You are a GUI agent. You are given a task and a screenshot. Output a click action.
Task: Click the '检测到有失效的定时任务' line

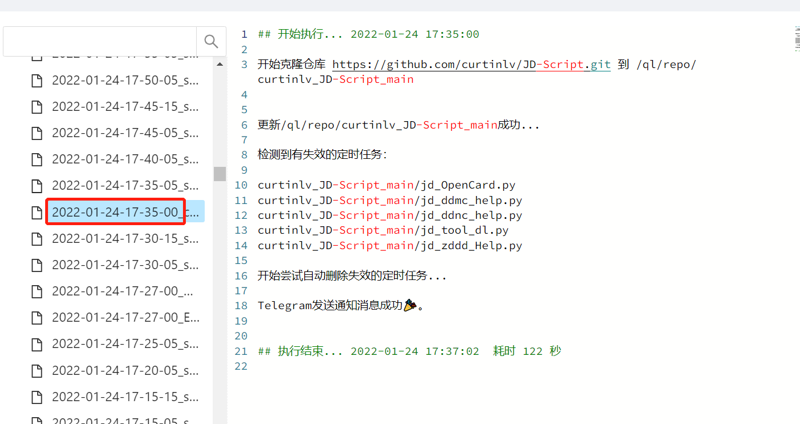(x=323, y=155)
